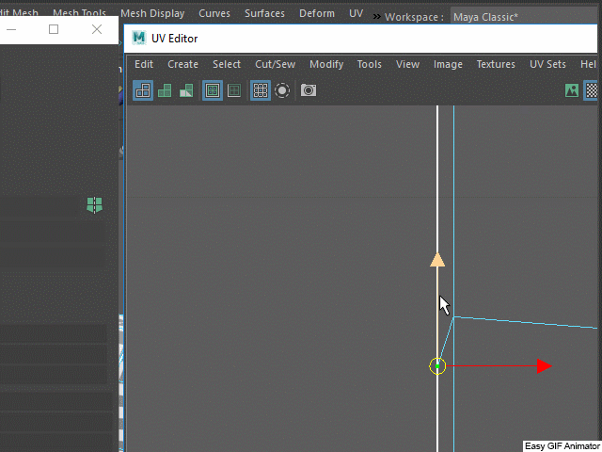Take a UV snapshot with camera icon
Viewport: 602px width, 452px height.
click(x=309, y=90)
